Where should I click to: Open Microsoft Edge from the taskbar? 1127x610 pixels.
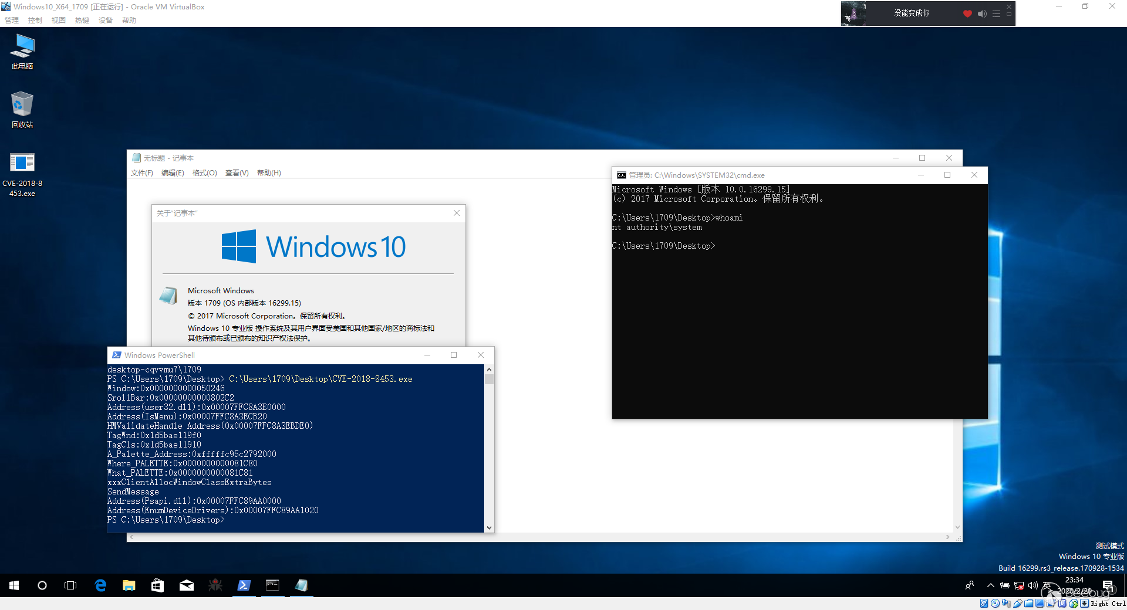coord(100,585)
